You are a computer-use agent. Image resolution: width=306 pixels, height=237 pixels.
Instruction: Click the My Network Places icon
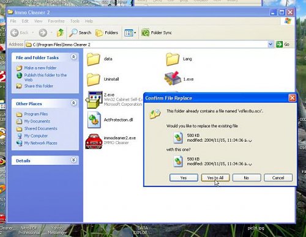[20, 143]
